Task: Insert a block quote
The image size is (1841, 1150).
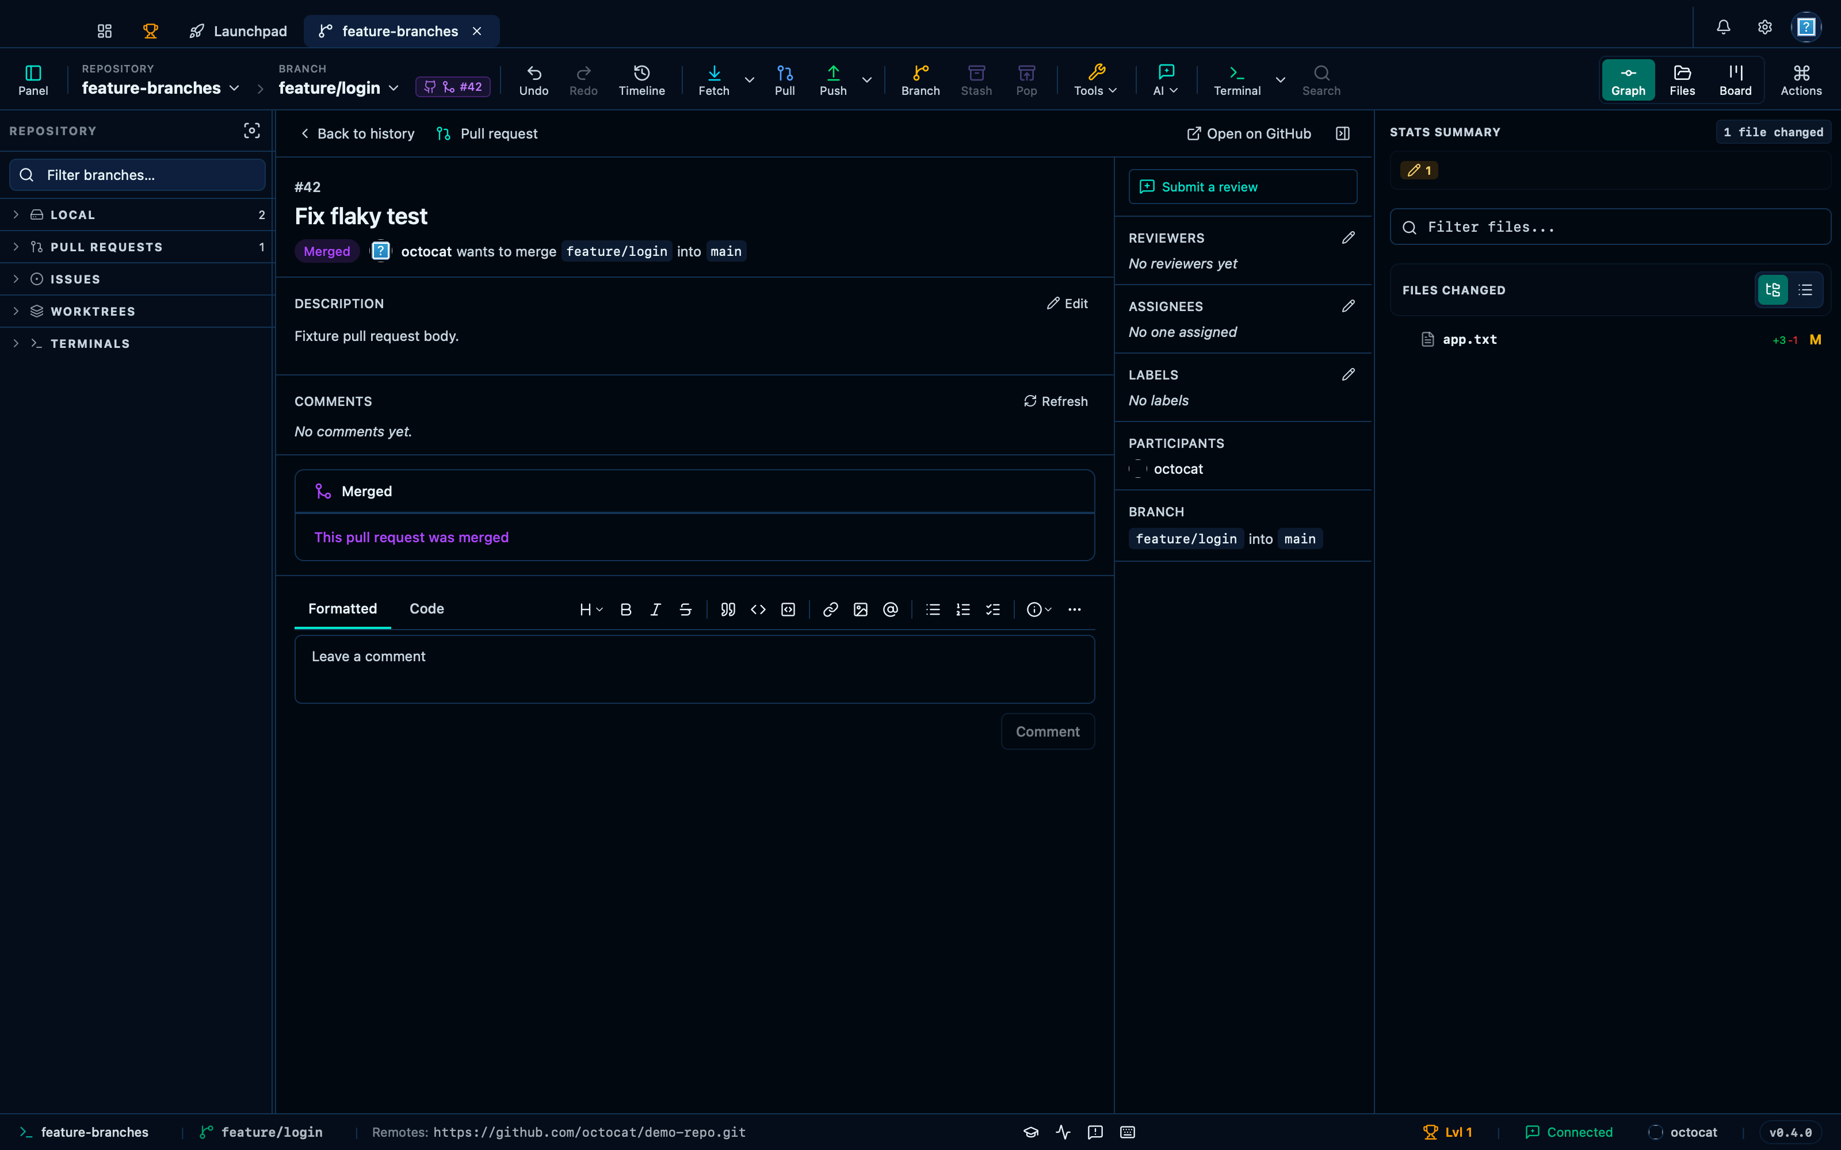Action: coord(728,609)
